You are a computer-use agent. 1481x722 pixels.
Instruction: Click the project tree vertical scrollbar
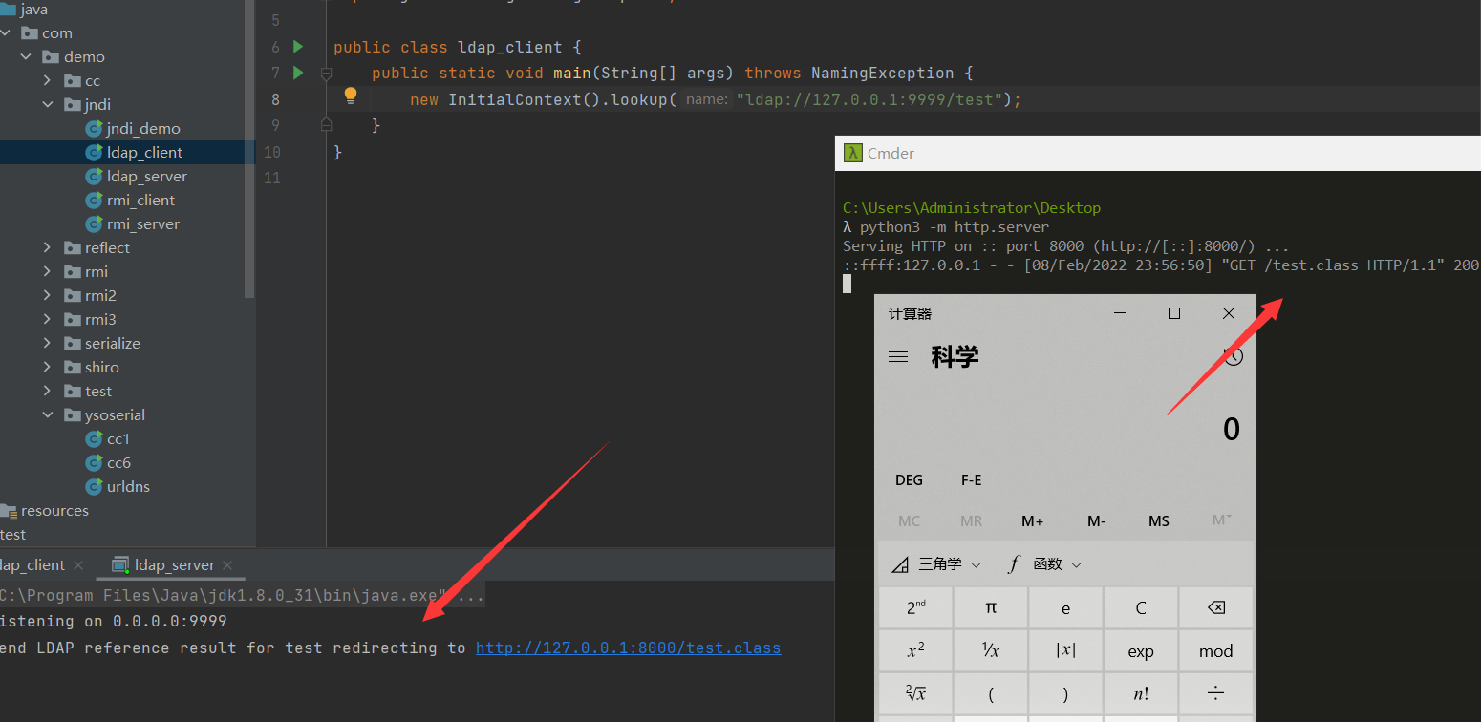click(x=250, y=149)
